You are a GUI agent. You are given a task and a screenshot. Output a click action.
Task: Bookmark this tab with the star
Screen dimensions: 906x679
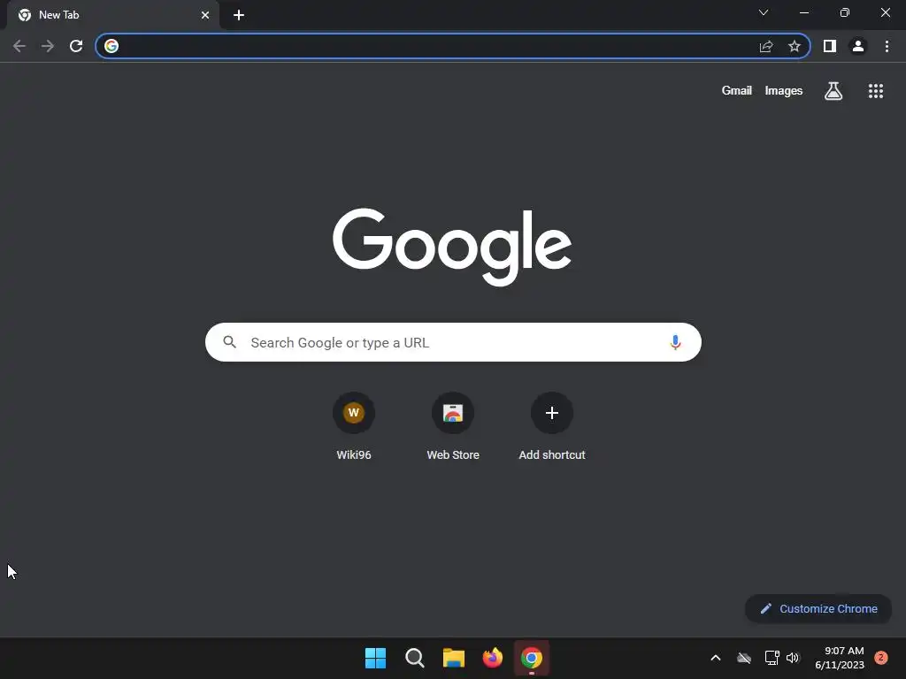pos(795,46)
